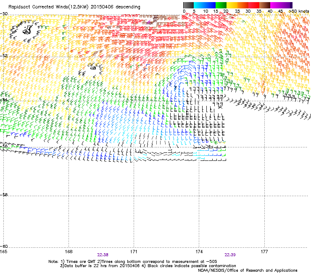Click the latitude label '-52'
311x273 pixels.
point(4,56)
